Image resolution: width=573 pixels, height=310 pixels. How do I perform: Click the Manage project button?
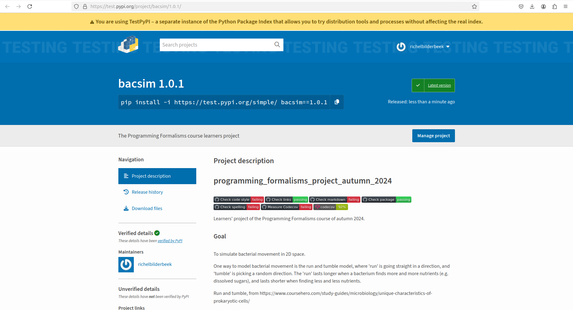[x=433, y=135]
